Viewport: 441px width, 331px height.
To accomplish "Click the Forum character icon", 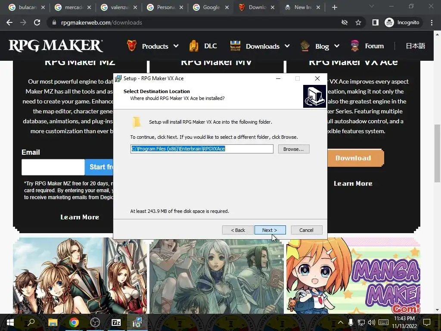I will [355, 46].
